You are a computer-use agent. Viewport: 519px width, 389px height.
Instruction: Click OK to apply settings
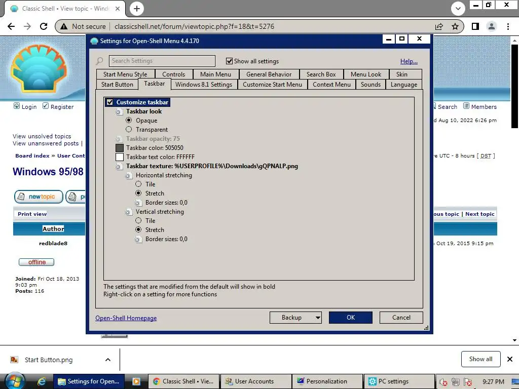click(351, 318)
